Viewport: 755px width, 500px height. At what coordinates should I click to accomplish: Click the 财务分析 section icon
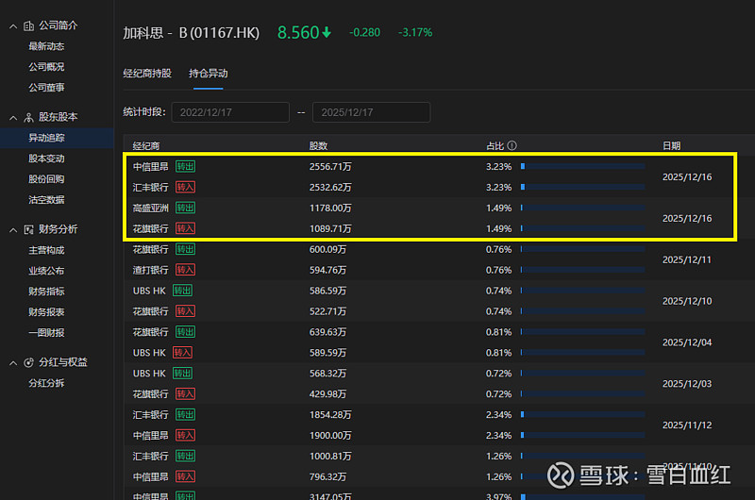[28, 229]
